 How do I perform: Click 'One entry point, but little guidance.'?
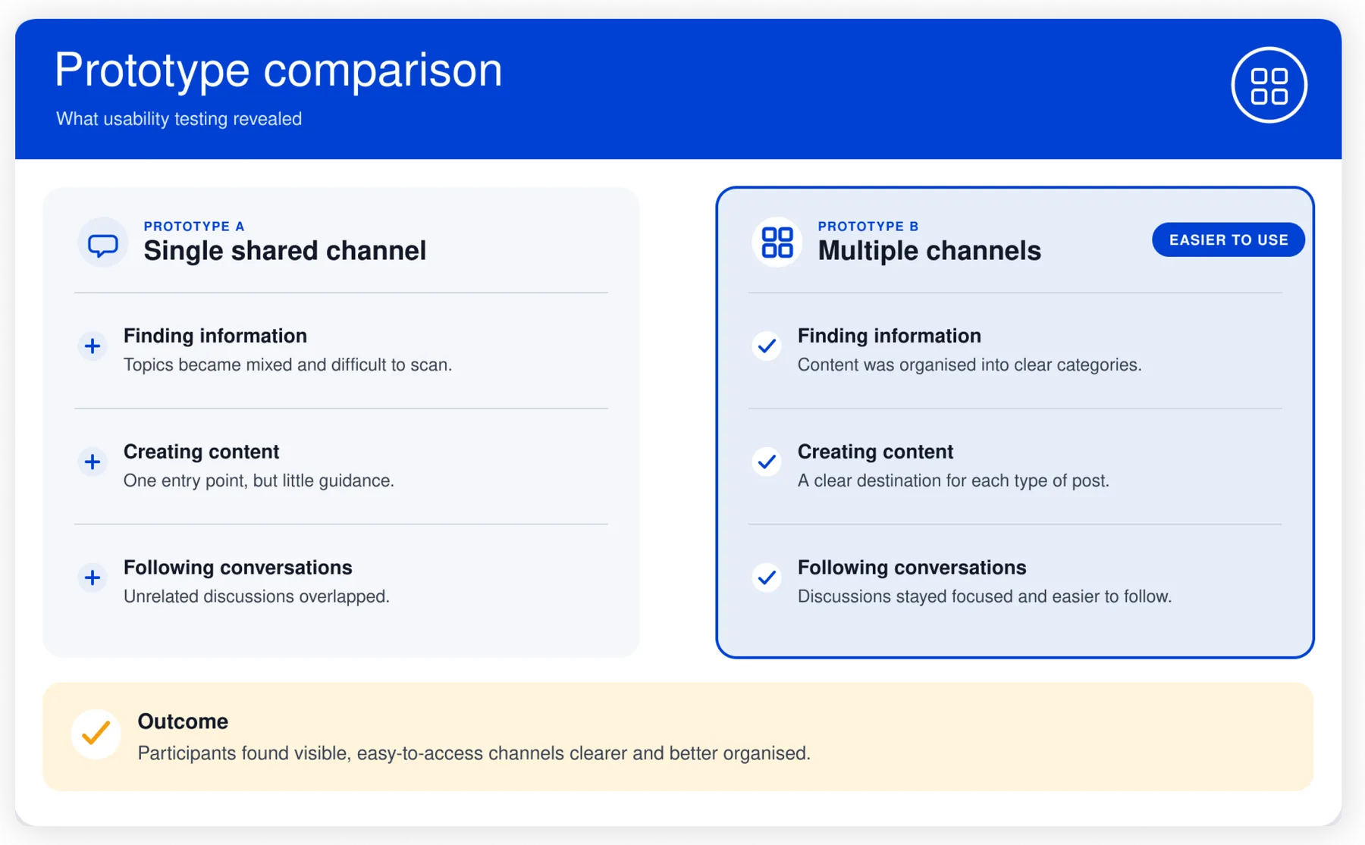[x=259, y=480]
